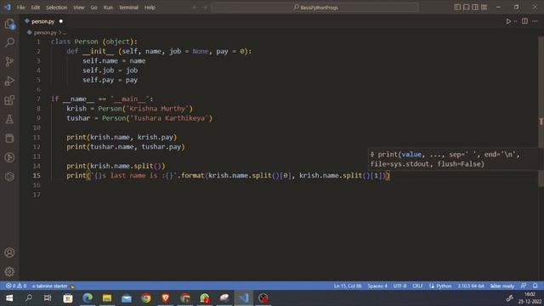This screenshot has width=544, height=306.
Task: Open the Run and Debug view
Action: point(9,81)
